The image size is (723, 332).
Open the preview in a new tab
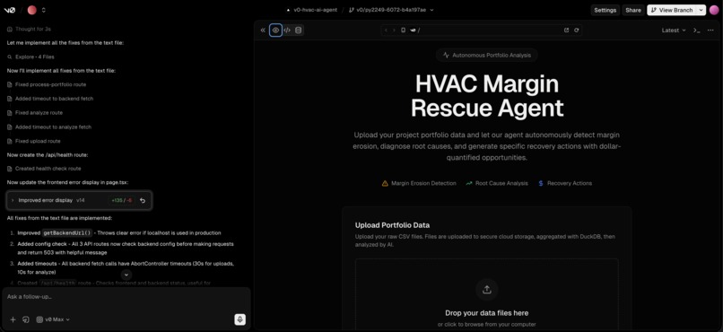tap(566, 31)
